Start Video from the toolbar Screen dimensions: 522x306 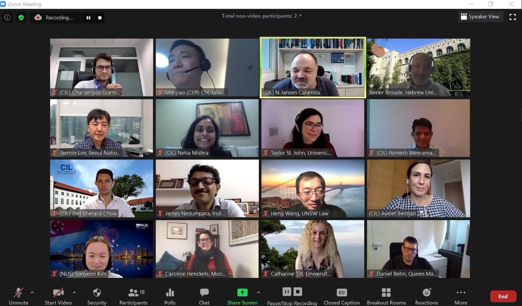pos(58,296)
